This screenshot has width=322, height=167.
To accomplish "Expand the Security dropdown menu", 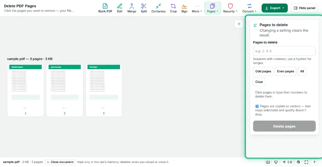I will (230, 8).
